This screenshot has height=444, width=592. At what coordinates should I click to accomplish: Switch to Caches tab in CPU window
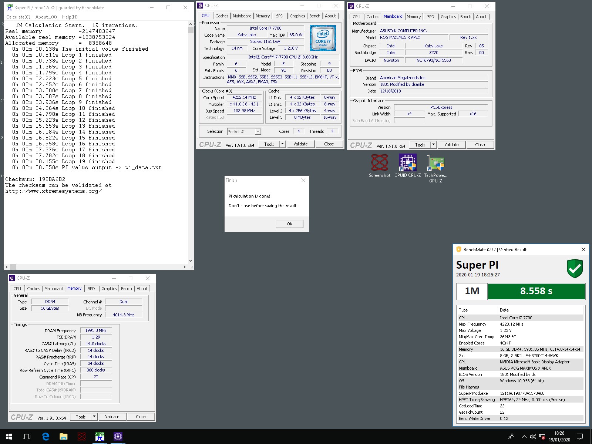(x=222, y=16)
